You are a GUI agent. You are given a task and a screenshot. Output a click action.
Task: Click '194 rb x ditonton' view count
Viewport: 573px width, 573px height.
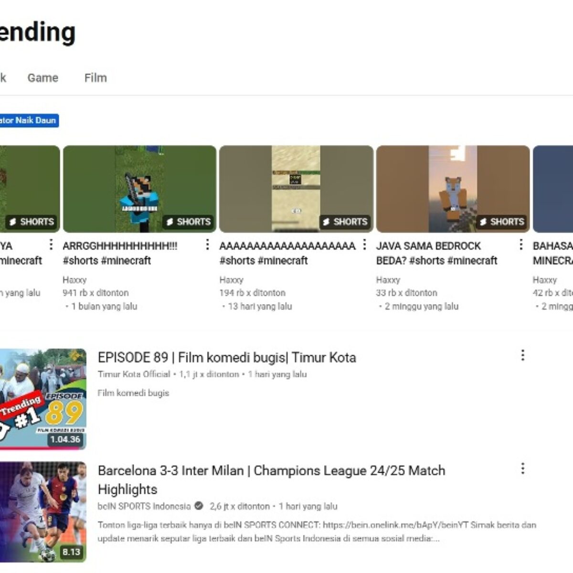(x=252, y=293)
